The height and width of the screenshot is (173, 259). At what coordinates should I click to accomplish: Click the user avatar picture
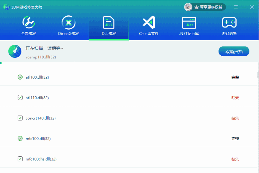pyautogui.click(x=188, y=7)
